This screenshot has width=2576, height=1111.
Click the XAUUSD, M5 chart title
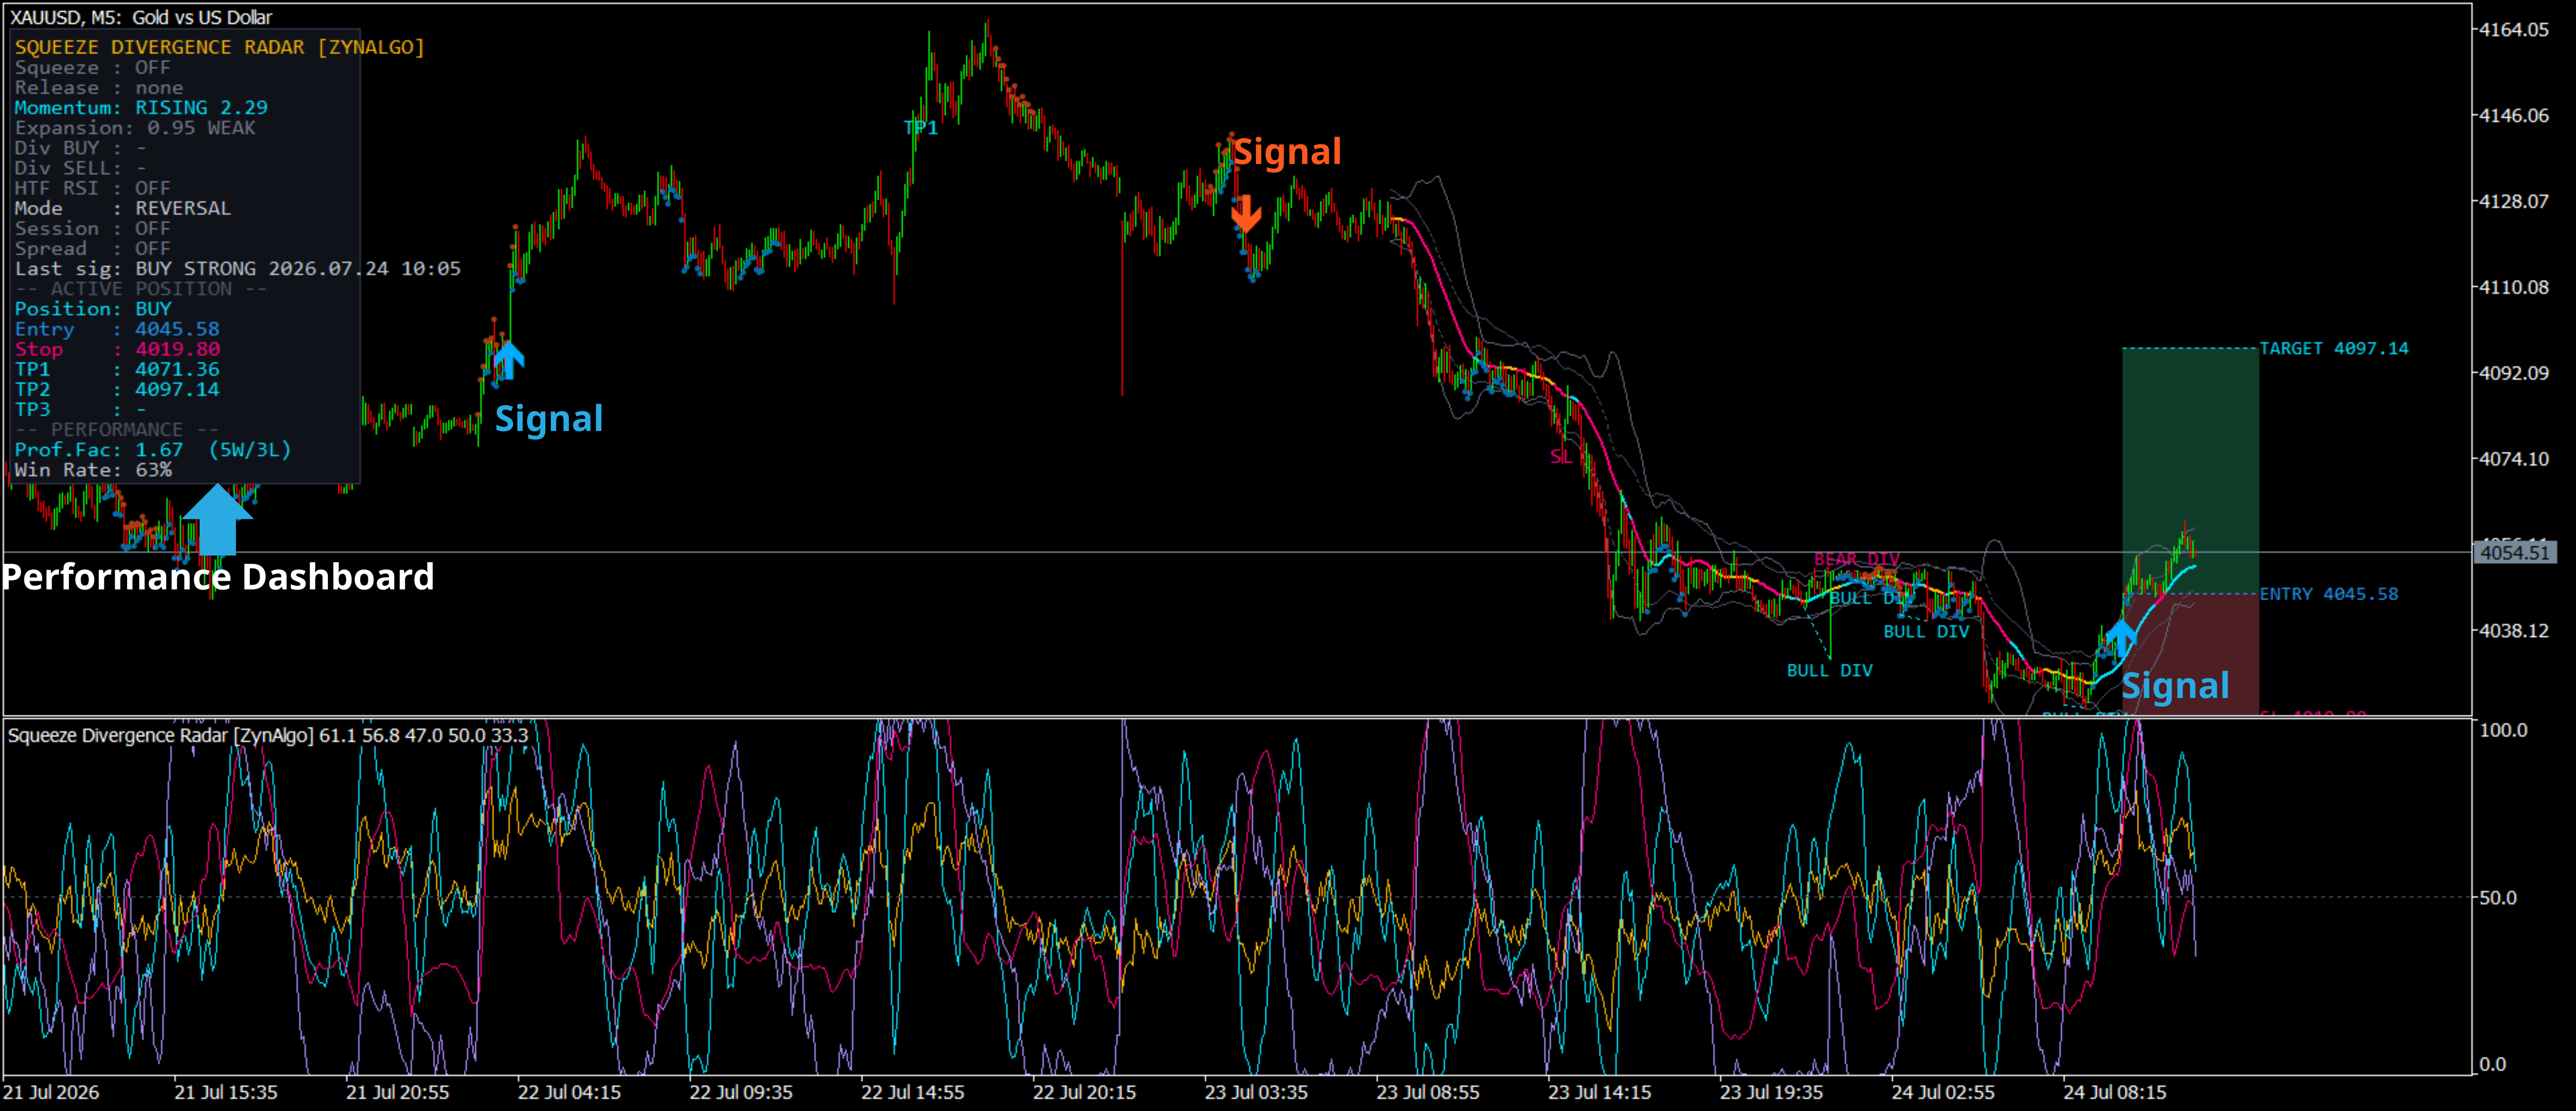point(141,17)
